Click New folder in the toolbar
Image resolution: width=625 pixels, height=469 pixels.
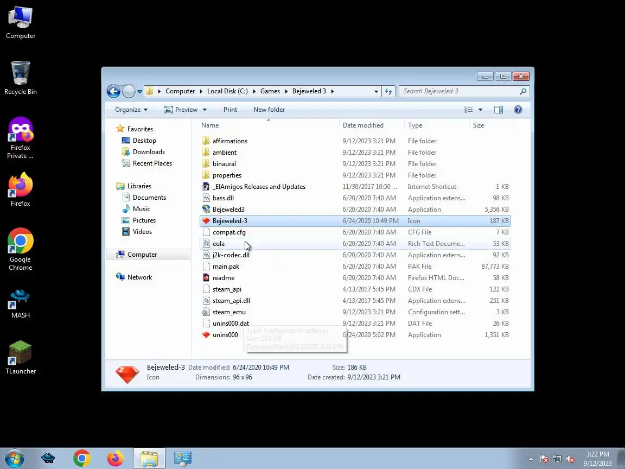[269, 110]
